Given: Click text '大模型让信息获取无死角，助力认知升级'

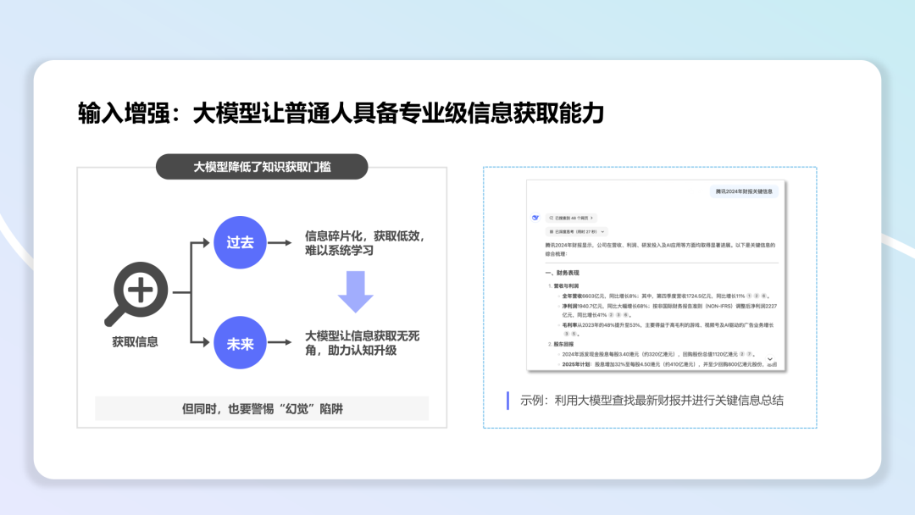Looking at the screenshot, I should pyautogui.click(x=363, y=343).
